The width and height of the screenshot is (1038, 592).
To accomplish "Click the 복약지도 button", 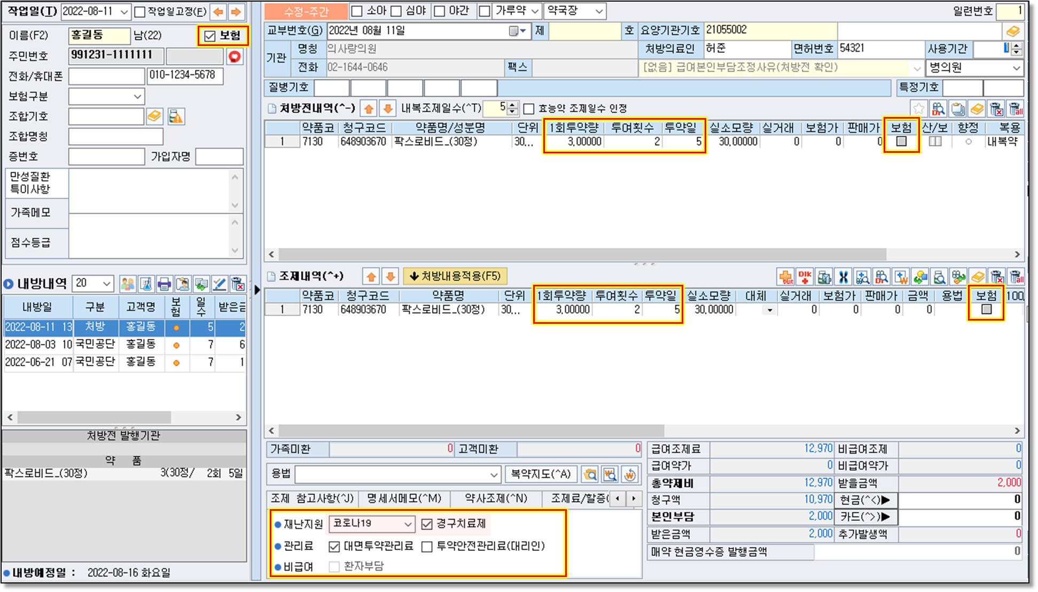I will click(x=541, y=474).
